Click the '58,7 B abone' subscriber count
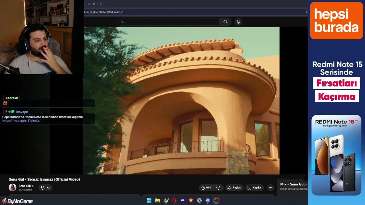Viewport: 365px width, 205px height. (x=25, y=190)
